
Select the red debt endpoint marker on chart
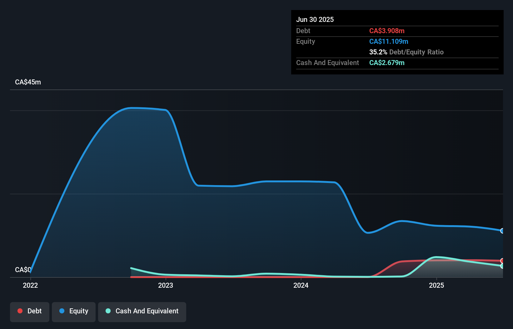502,260
